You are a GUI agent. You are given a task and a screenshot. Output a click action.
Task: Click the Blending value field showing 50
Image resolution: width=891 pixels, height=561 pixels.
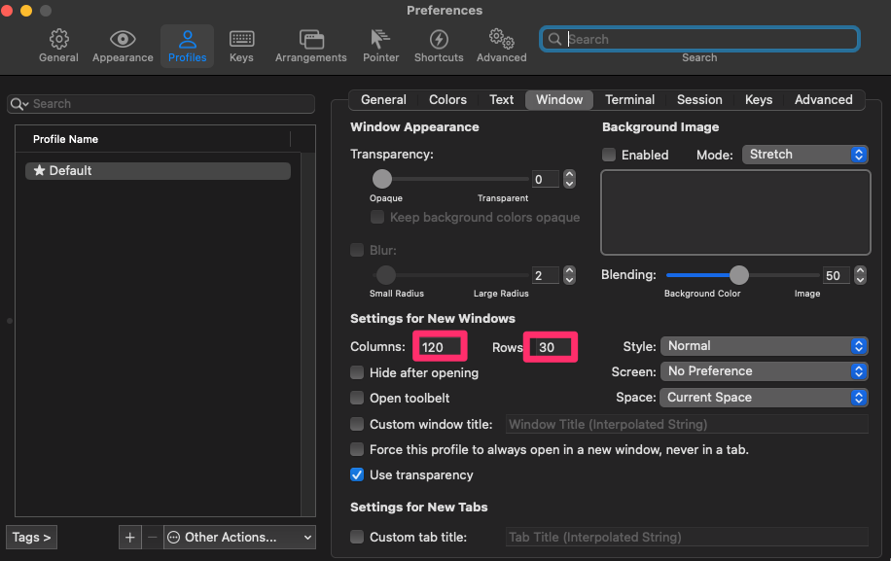(x=837, y=275)
